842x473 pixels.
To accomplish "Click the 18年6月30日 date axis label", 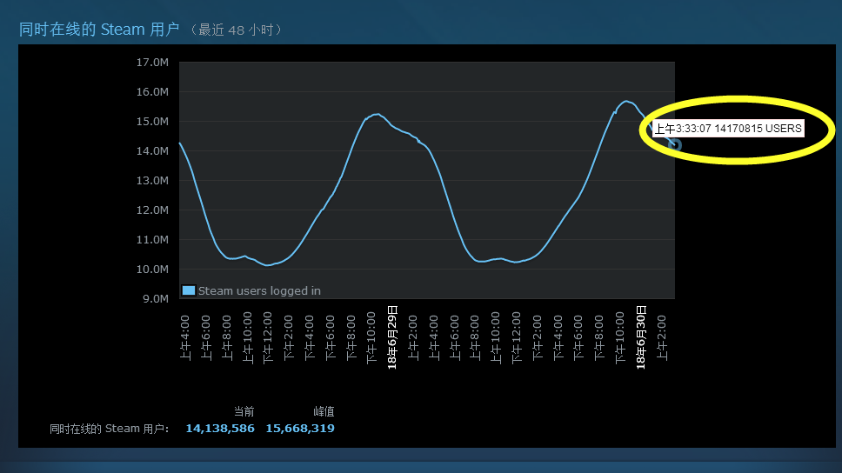I will point(641,337).
